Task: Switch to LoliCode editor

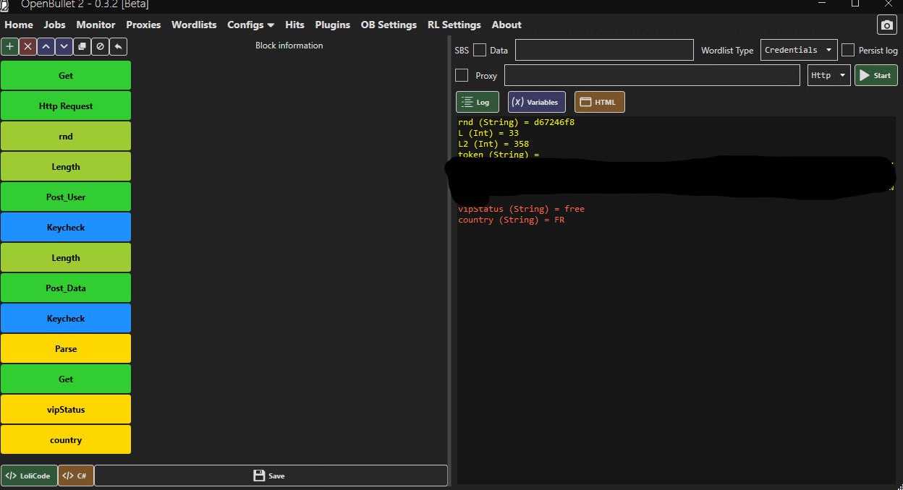Action: (29, 476)
